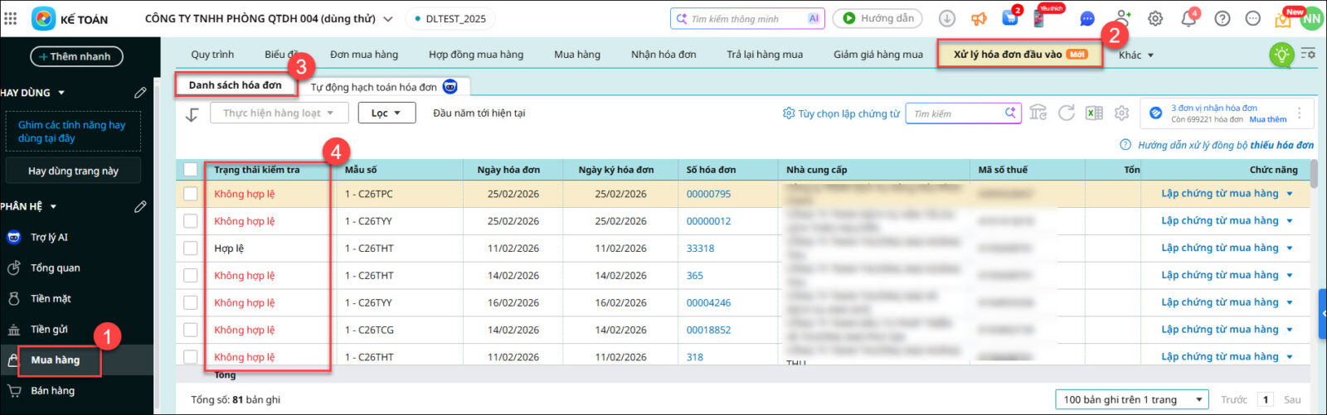Click the green lightbulb suggestion icon

(1281, 55)
